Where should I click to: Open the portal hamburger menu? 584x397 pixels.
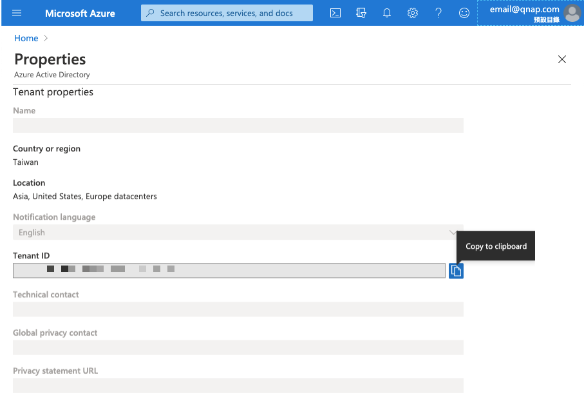point(17,13)
